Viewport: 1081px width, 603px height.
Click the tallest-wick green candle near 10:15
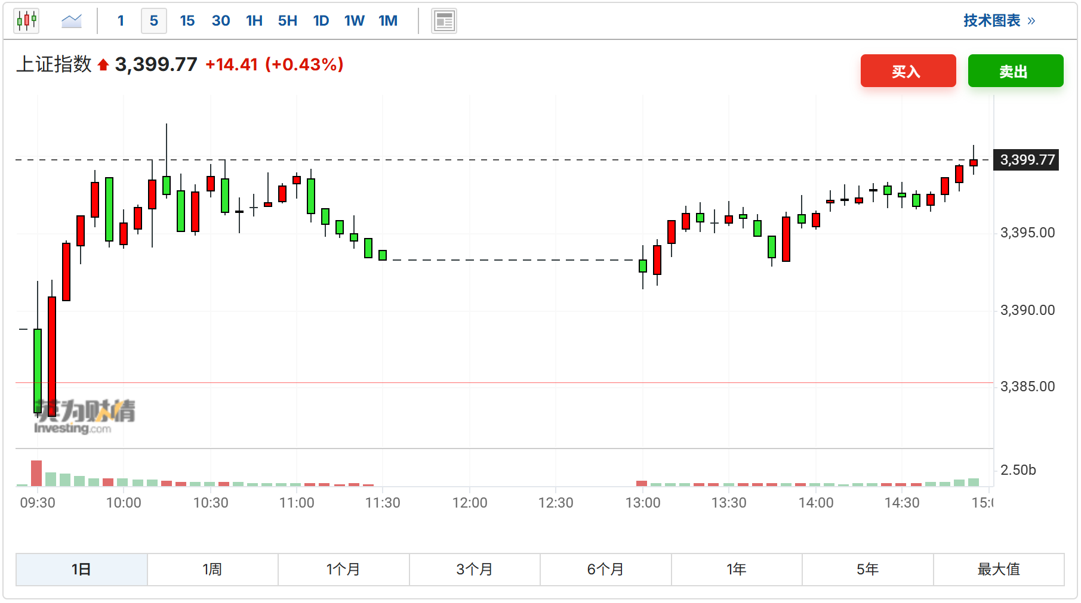(167, 185)
